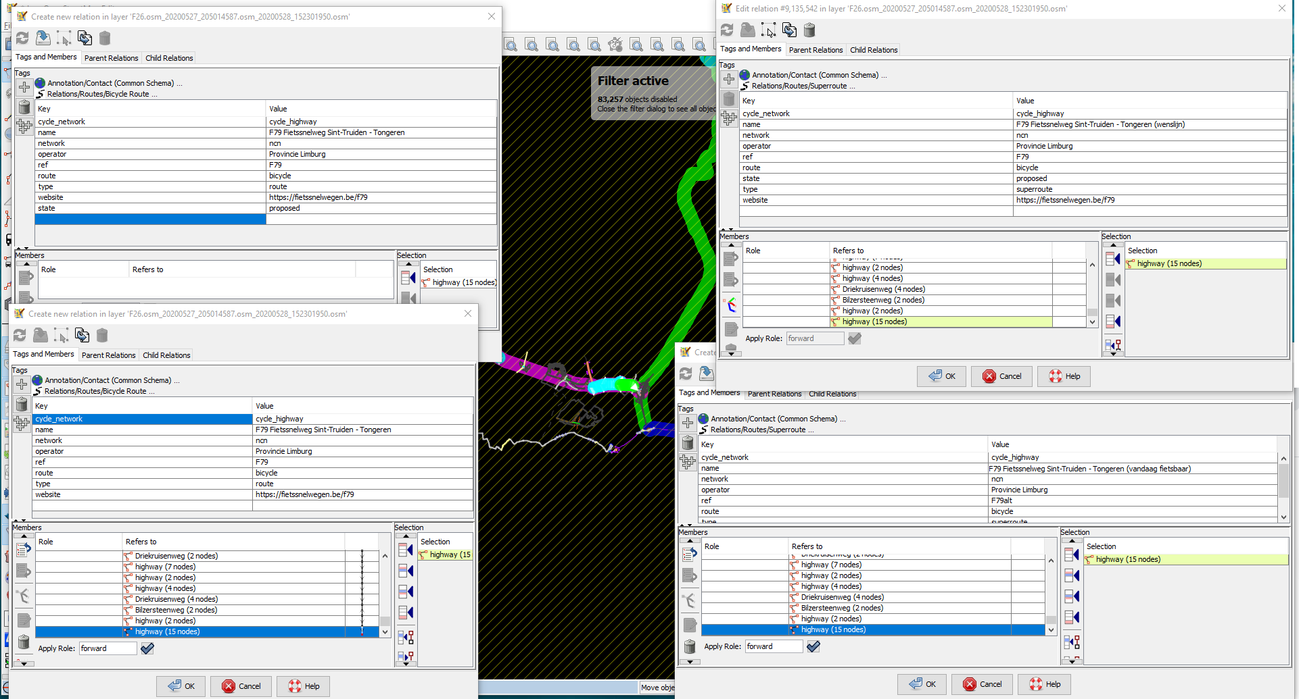Click member list scroll-up arrow in Edit relation dialog
Image resolution: width=1299 pixels, height=699 pixels.
point(1092,265)
